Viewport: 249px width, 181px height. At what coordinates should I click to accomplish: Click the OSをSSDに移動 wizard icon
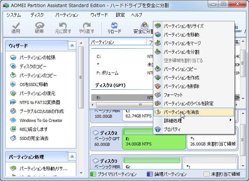click(x=13, y=84)
